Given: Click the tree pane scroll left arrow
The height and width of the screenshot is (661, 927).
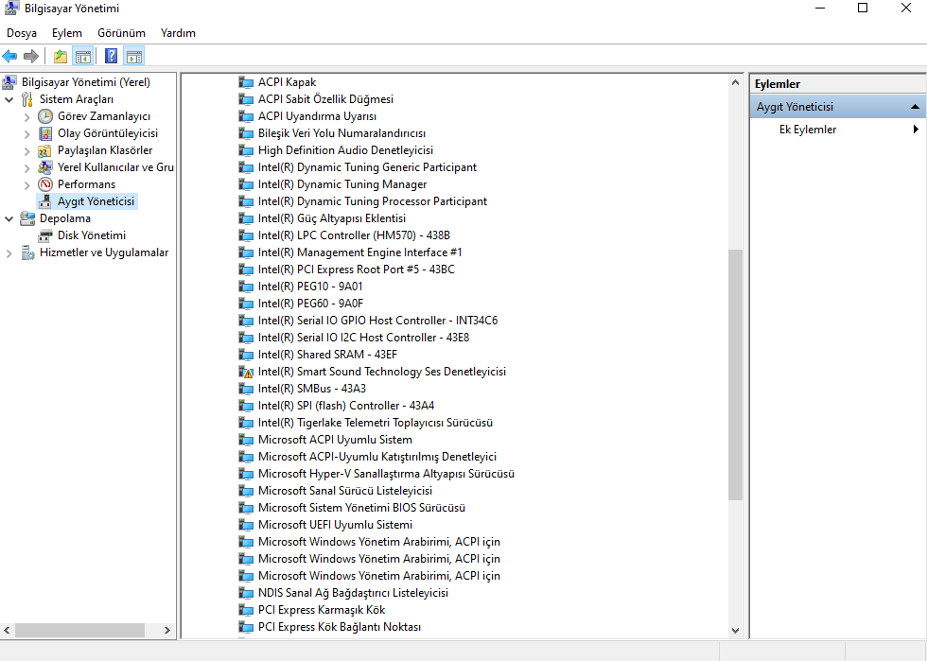Looking at the screenshot, I should tap(8, 630).
